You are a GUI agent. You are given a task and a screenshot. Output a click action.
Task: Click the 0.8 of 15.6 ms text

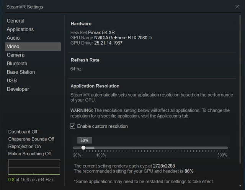(x=31, y=180)
